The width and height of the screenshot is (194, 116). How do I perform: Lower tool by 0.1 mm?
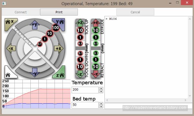[80, 53]
